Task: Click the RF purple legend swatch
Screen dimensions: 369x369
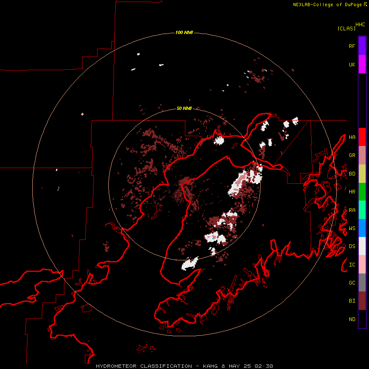Action: (362, 46)
